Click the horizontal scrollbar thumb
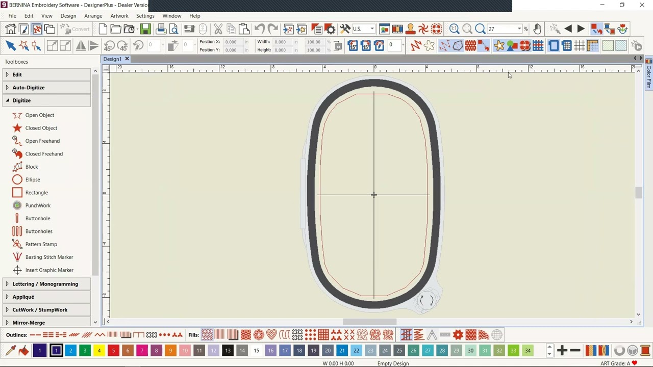The height and width of the screenshot is (367, 653). tap(369, 322)
